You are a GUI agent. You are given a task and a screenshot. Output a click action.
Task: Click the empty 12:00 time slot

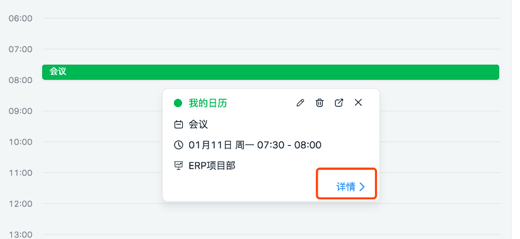point(271,219)
